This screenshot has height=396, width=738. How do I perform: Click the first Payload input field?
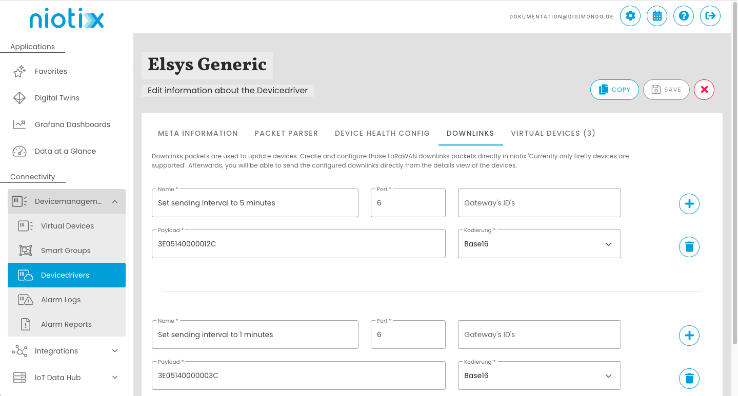(x=298, y=244)
